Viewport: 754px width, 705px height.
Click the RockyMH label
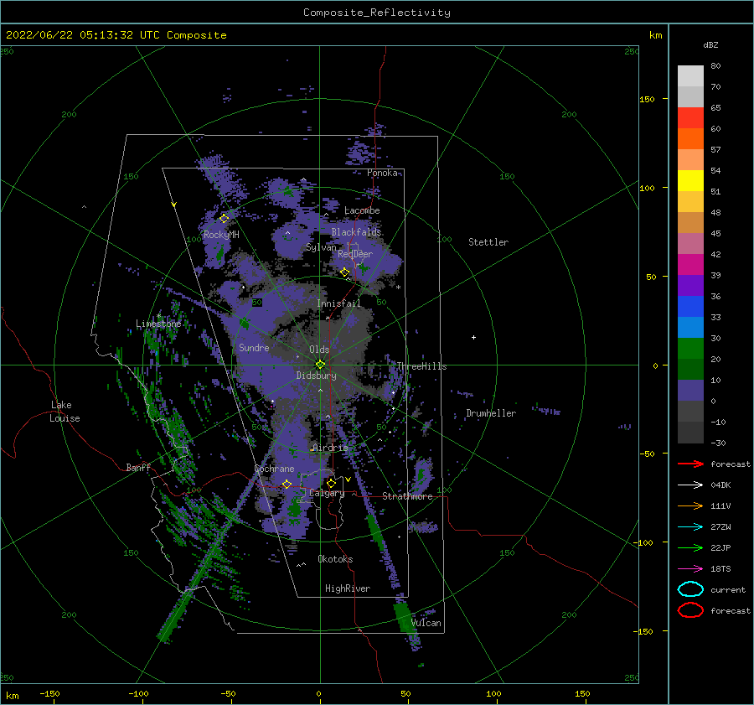221,235
